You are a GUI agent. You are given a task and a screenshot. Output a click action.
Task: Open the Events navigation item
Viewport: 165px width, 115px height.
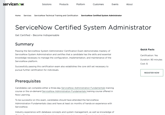pyautogui.click(x=115, y=4)
